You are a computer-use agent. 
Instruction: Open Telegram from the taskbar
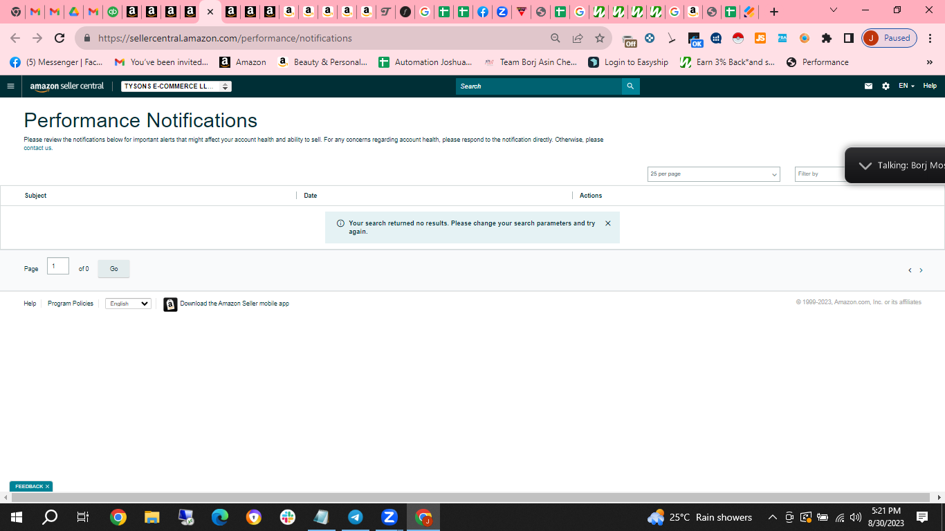[x=356, y=517]
